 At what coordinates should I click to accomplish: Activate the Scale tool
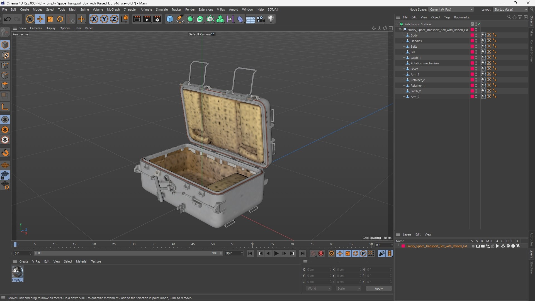[50, 19]
